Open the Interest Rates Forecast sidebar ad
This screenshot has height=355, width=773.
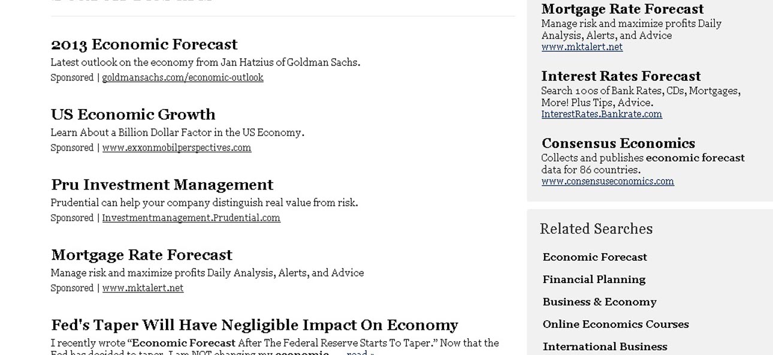click(x=620, y=76)
